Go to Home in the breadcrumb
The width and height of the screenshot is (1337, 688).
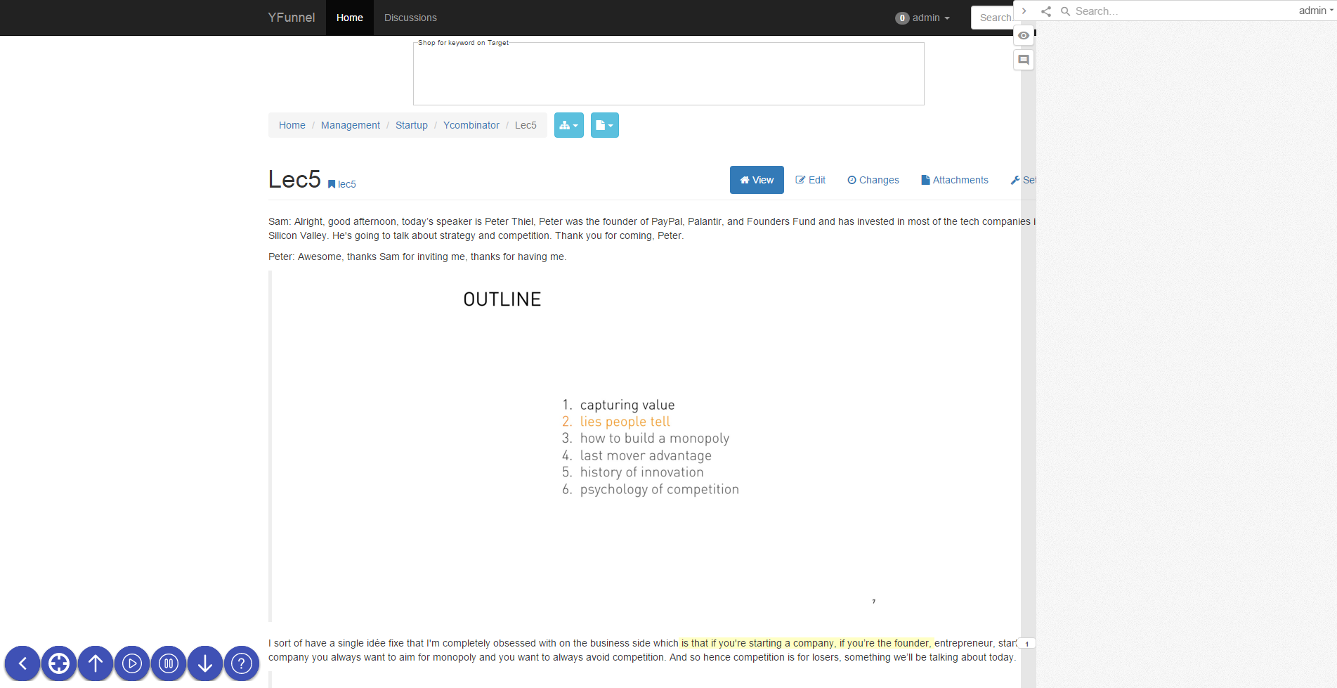pyautogui.click(x=292, y=125)
